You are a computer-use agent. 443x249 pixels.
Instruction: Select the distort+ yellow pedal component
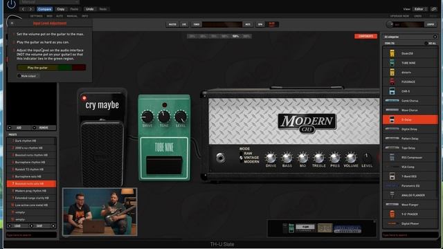410,72
